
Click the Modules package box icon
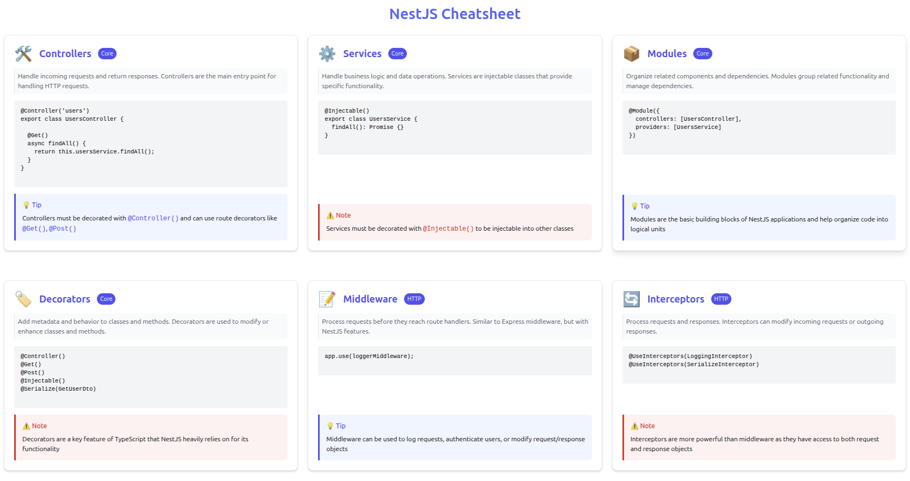632,53
